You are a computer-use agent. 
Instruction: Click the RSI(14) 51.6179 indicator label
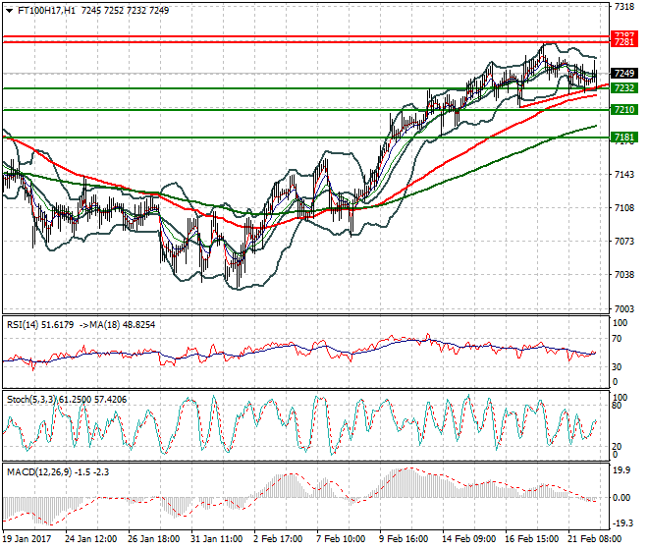click(40, 325)
